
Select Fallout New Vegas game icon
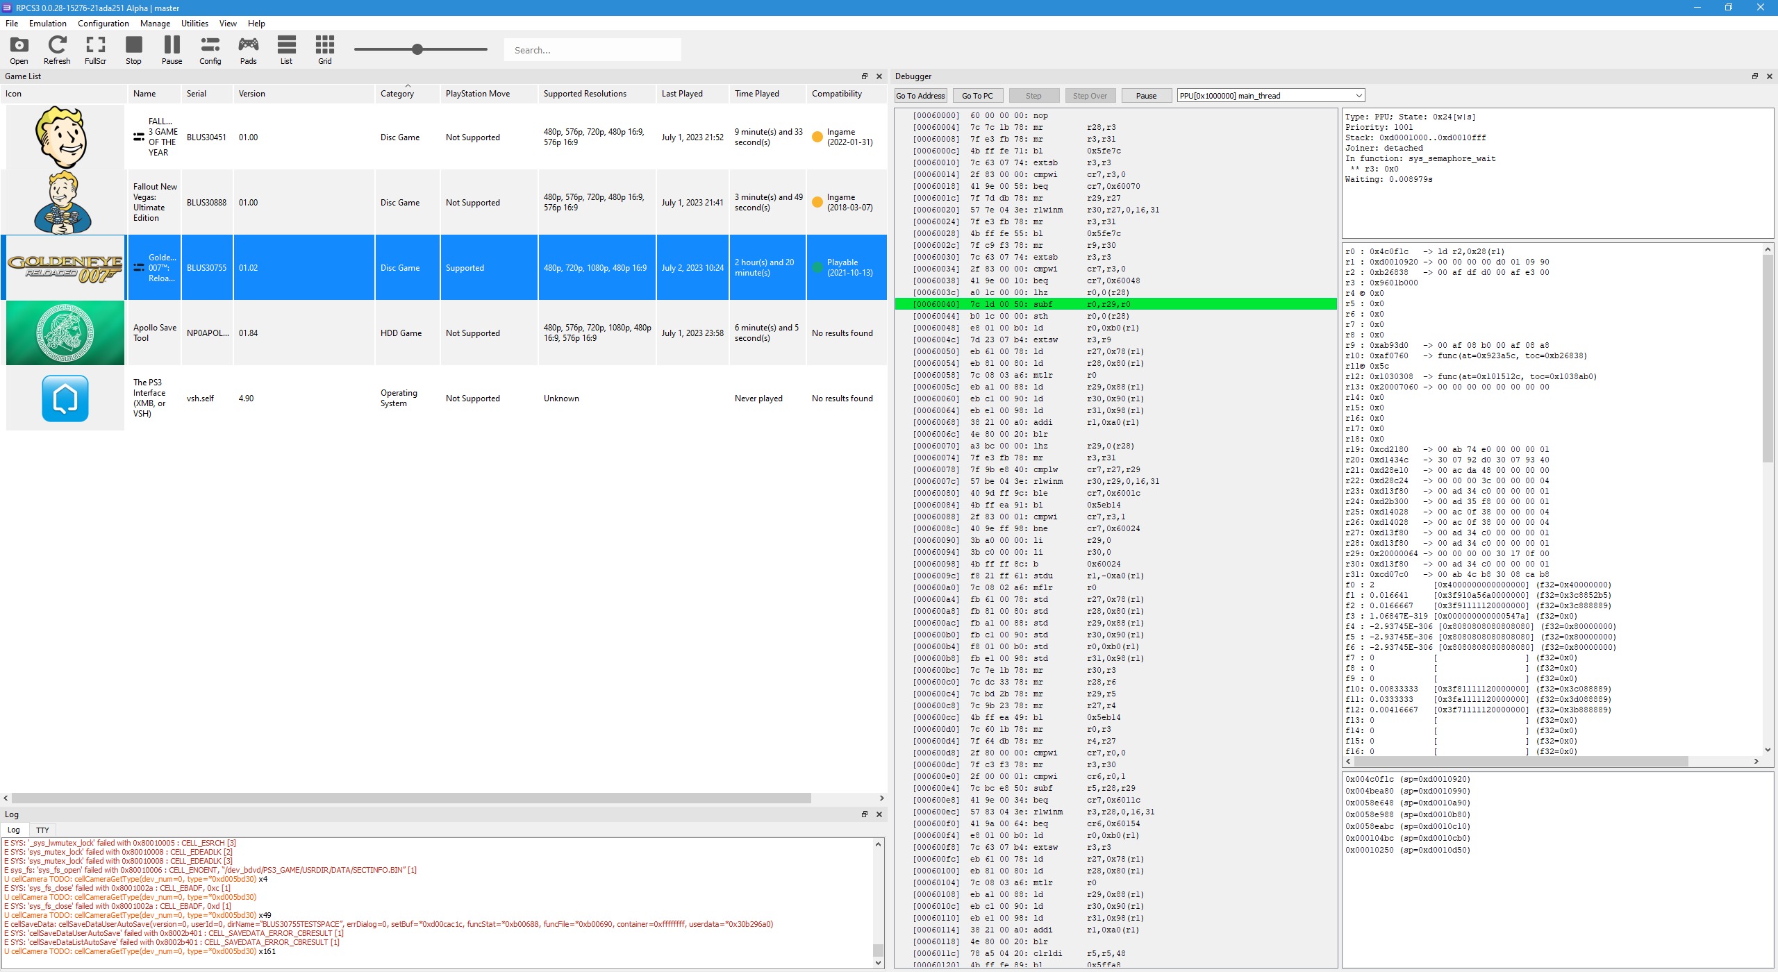[x=65, y=202]
